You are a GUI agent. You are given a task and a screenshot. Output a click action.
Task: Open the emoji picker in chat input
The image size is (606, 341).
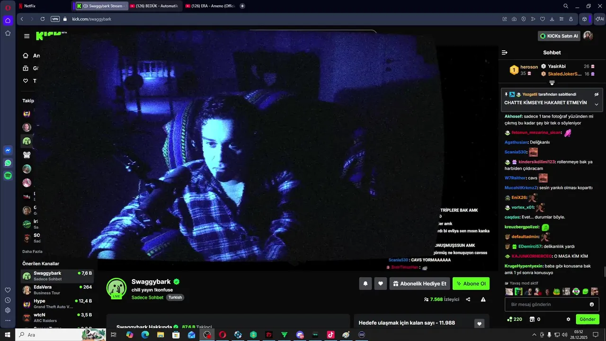click(x=592, y=304)
